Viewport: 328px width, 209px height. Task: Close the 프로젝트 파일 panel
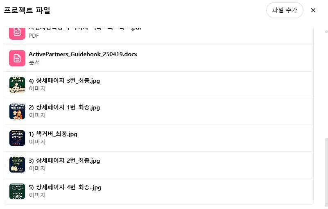[x=313, y=10]
